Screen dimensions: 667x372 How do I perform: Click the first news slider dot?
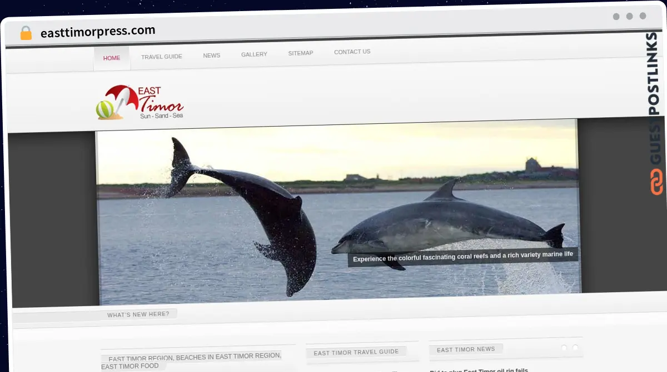pos(564,348)
